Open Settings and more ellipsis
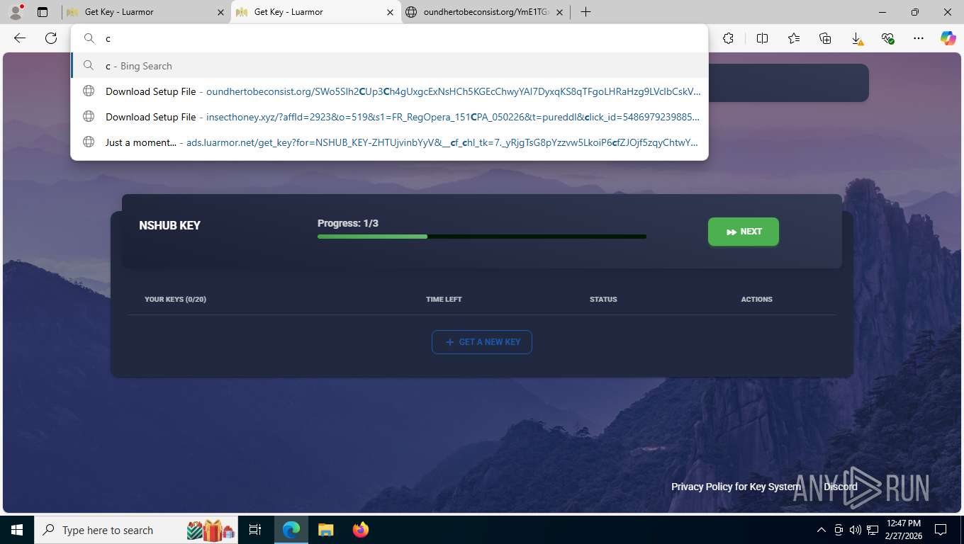Image resolution: width=964 pixels, height=544 pixels. 919,38
